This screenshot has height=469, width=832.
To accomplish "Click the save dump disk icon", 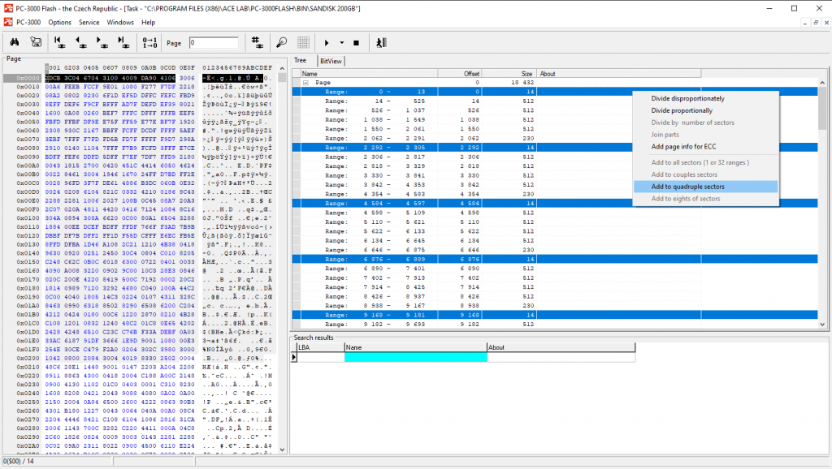I will [x=37, y=42].
